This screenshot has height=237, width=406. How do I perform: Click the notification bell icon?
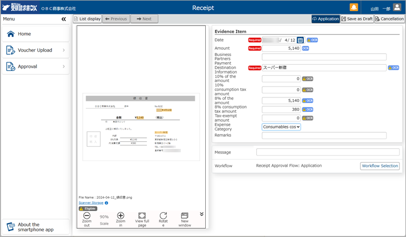[354, 7]
